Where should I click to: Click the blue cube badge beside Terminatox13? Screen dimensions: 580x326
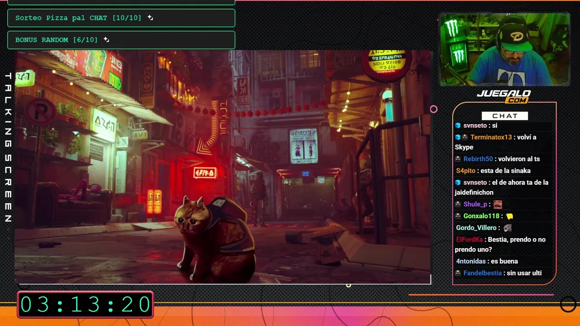pos(458,137)
